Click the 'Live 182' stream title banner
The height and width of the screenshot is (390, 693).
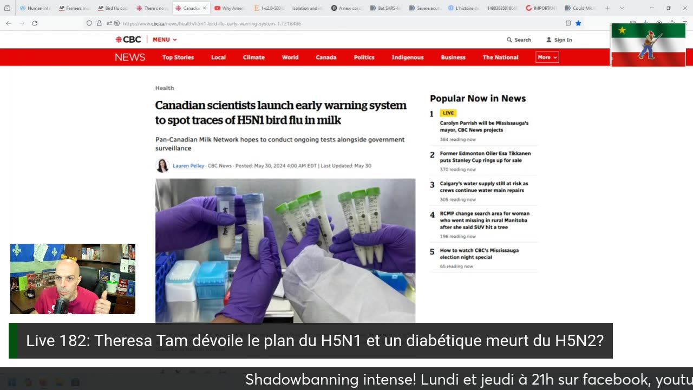[311, 341]
